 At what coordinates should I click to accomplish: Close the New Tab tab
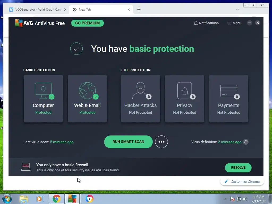[129, 10]
